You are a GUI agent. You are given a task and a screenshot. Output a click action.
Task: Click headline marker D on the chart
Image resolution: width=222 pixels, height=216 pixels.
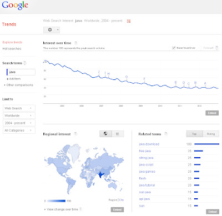point(184,83)
